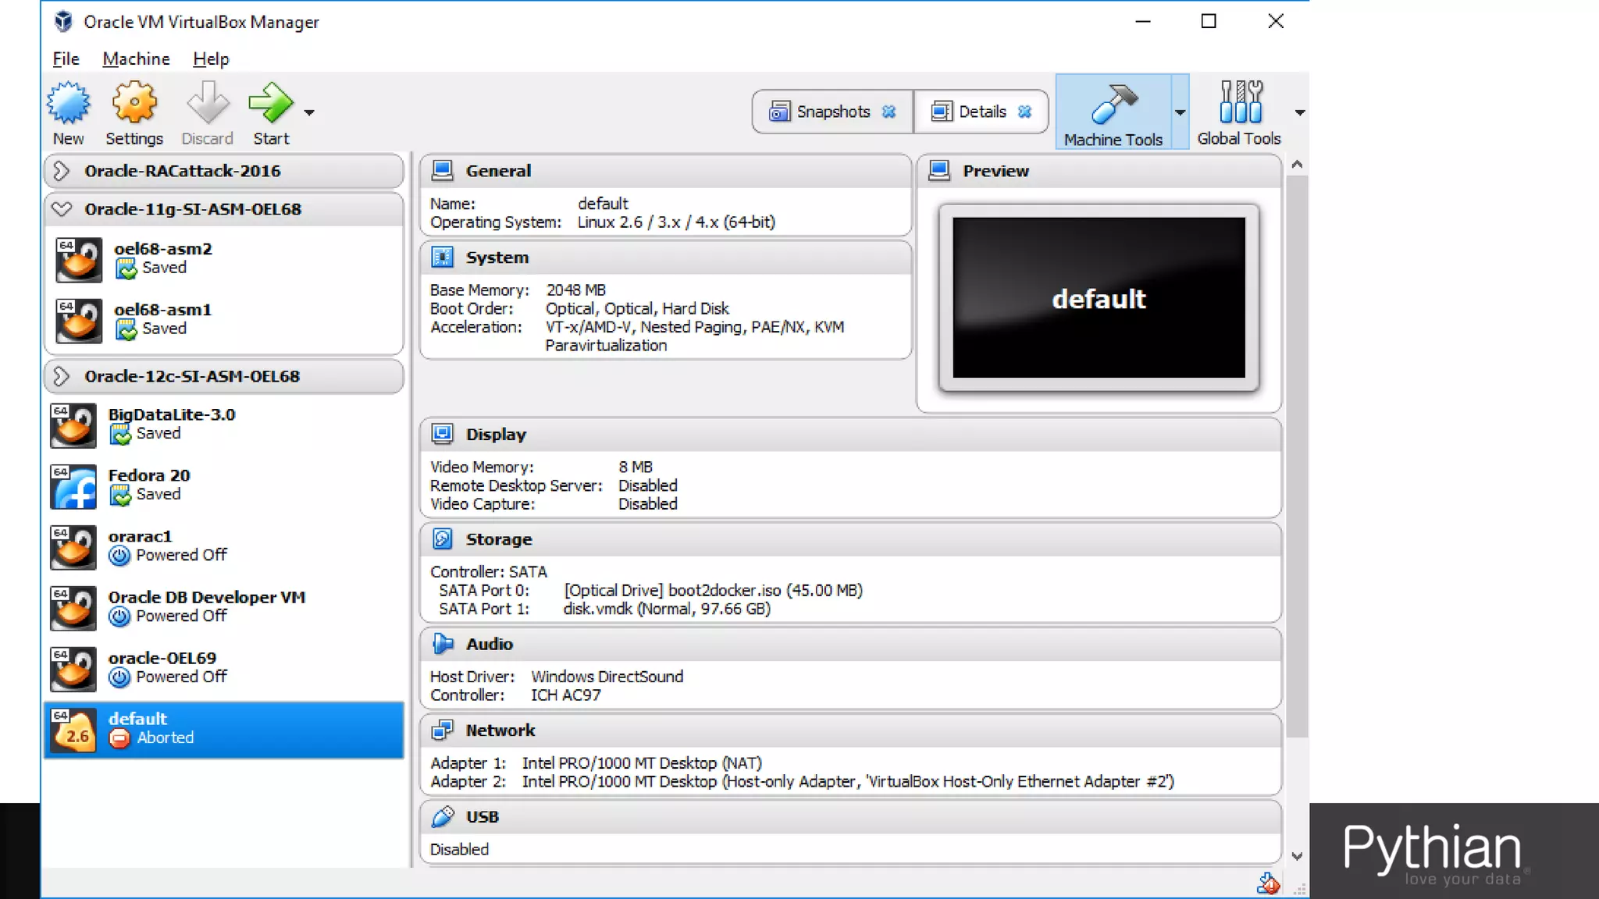Image resolution: width=1599 pixels, height=899 pixels.
Task: Click the New virtual machine icon
Action: tap(69, 105)
